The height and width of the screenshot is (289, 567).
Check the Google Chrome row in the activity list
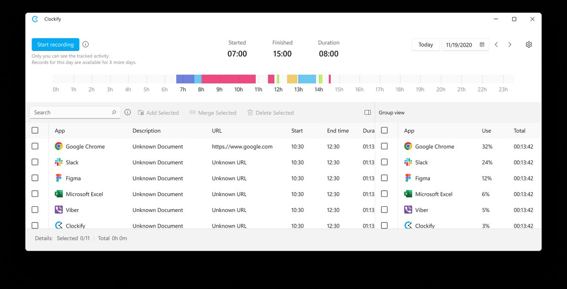click(35, 146)
